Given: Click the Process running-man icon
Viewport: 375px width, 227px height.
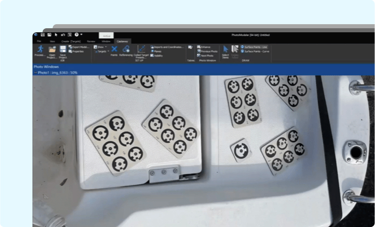Looking at the screenshot, I should (39, 49).
